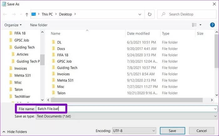Collapse with Hide Folders

pos(15,132)
